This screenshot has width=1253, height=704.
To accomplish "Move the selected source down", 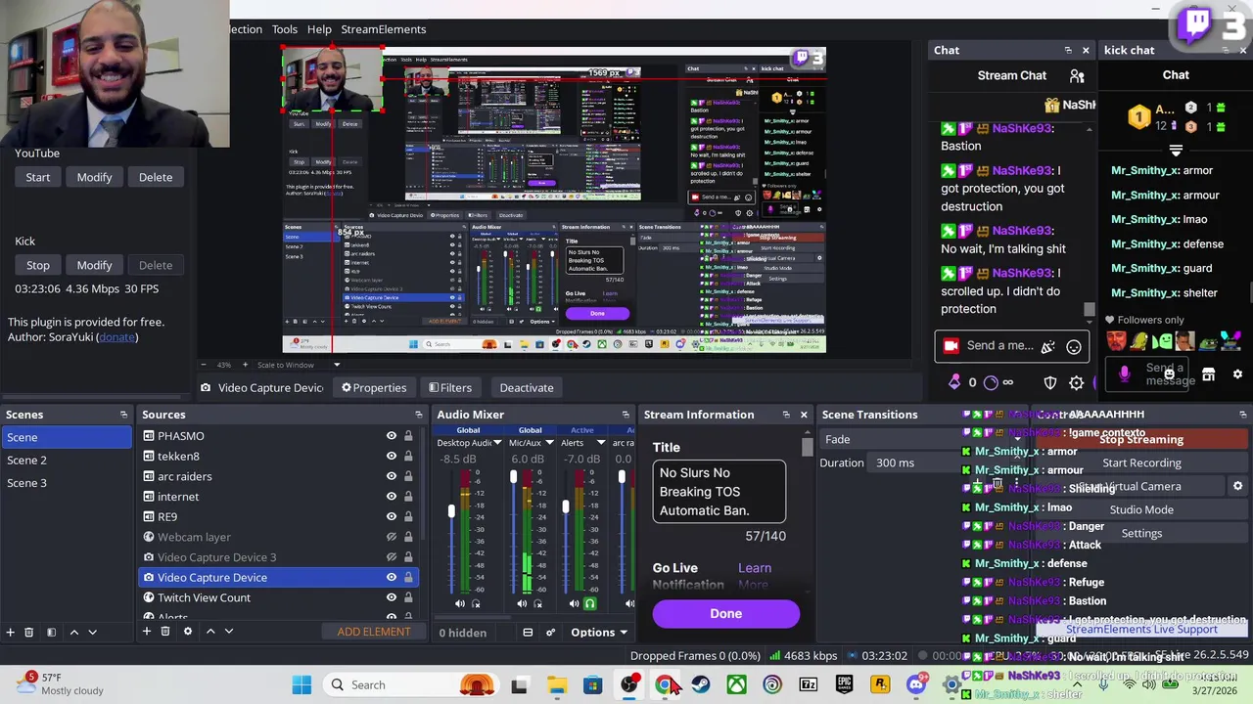I will point(228,632).
